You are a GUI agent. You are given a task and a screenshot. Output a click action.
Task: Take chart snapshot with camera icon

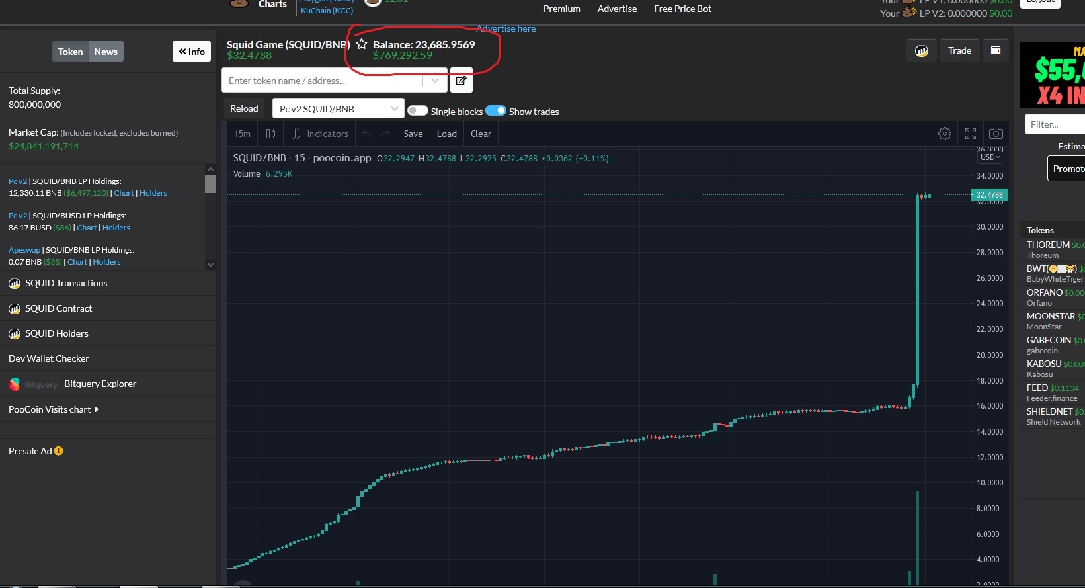coord(996,134)
